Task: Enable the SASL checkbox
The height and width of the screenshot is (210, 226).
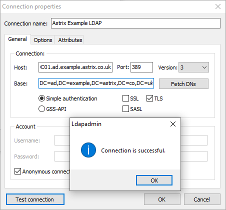Action: coord(125,109)
